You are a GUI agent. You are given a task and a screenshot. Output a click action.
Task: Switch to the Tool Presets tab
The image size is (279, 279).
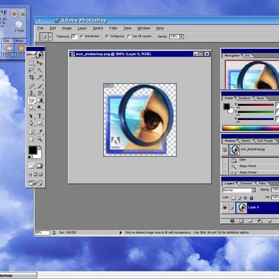click(265, 141)
